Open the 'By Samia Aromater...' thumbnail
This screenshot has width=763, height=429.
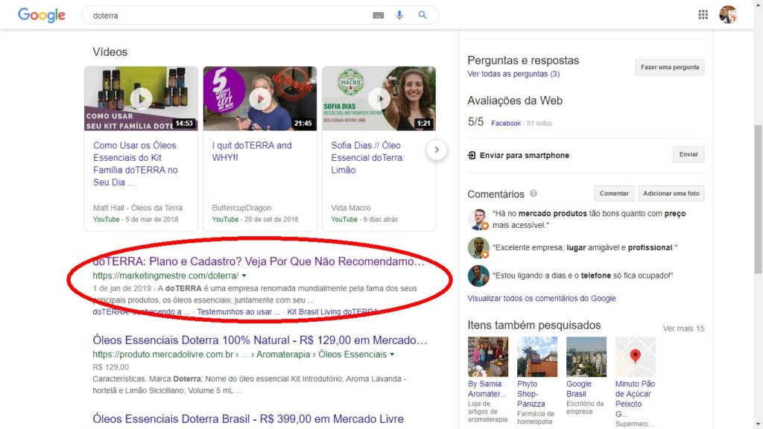[x=488, y=357]
